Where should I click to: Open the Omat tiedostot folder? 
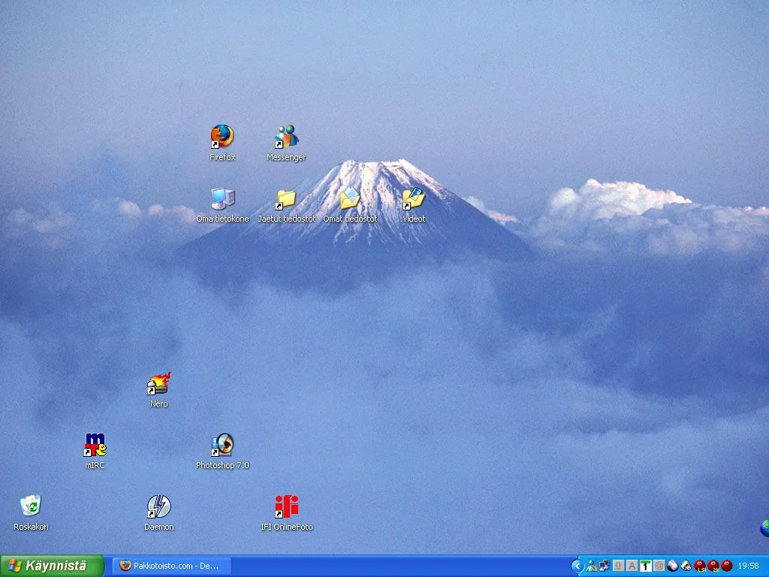tap(350, 199)
